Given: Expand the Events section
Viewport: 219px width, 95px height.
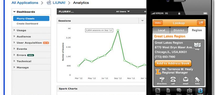Looking at the screenshot, I should [x=31, y=49].
